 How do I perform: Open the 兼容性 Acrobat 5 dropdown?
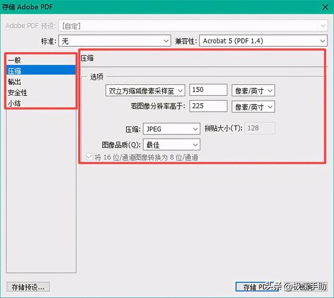tap(263, 41)
